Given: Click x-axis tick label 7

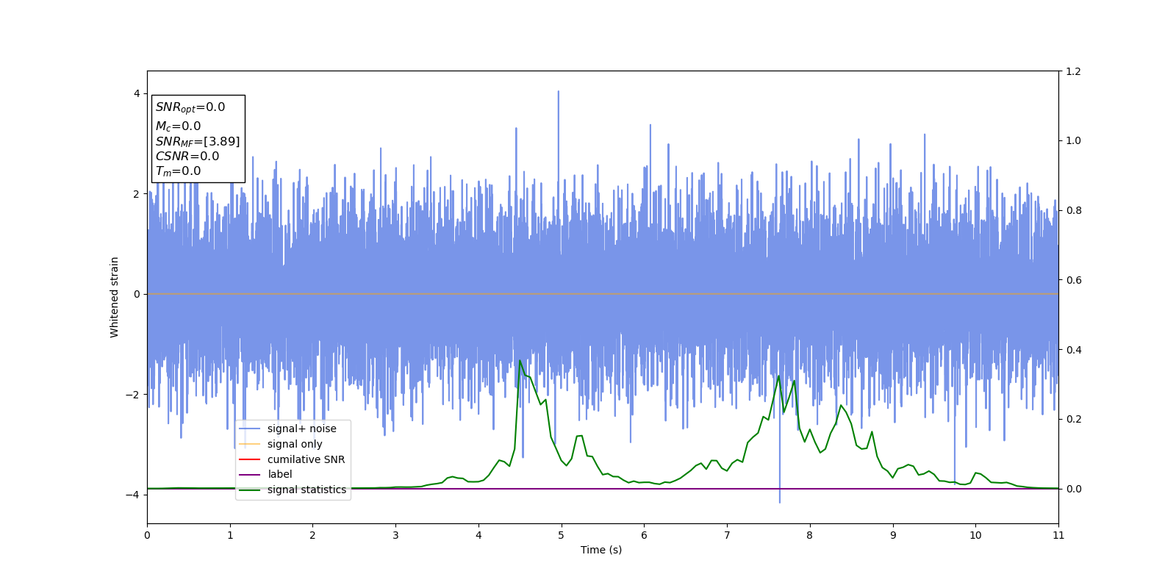Looking at the screenshot, I should click(x=727, y=535).
